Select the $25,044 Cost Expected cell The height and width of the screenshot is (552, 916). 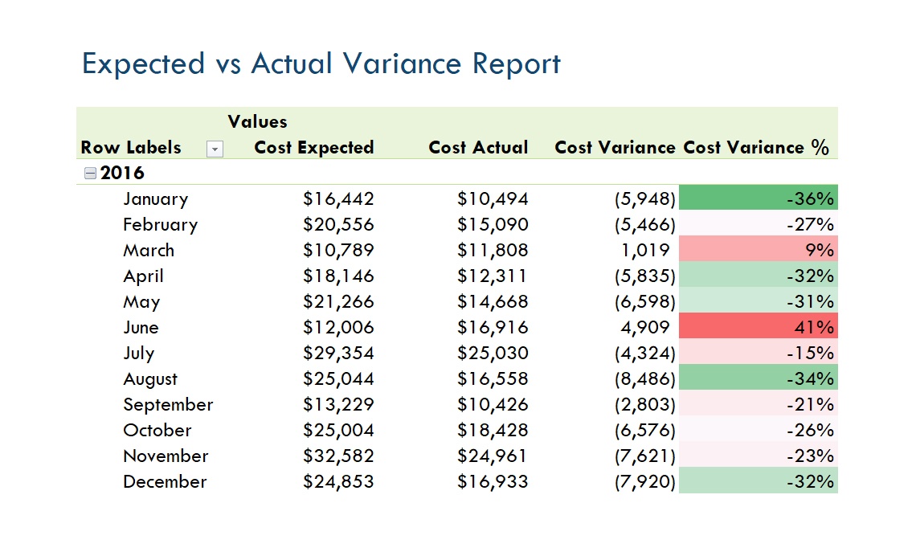[338, 378]
